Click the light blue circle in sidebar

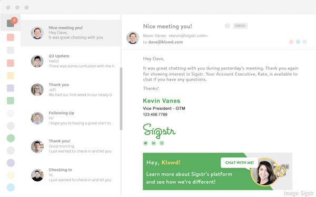11,188
